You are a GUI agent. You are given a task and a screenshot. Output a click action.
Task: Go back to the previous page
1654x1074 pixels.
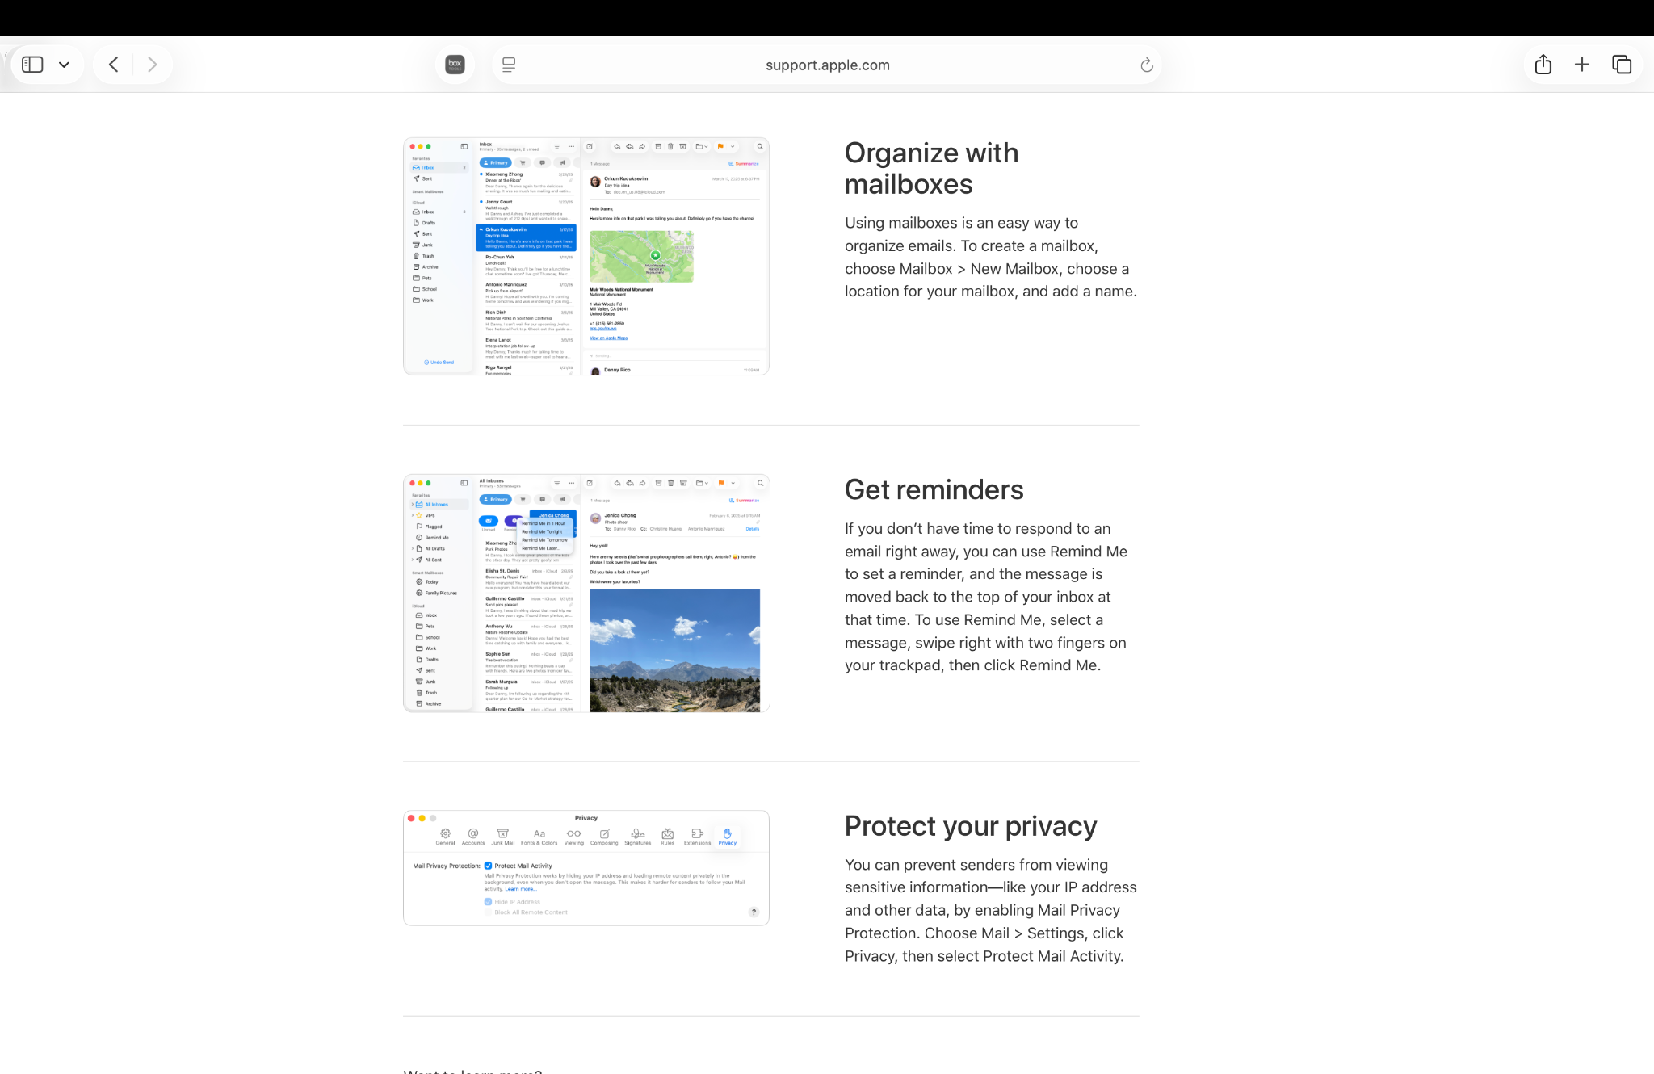tap(114, 65)
